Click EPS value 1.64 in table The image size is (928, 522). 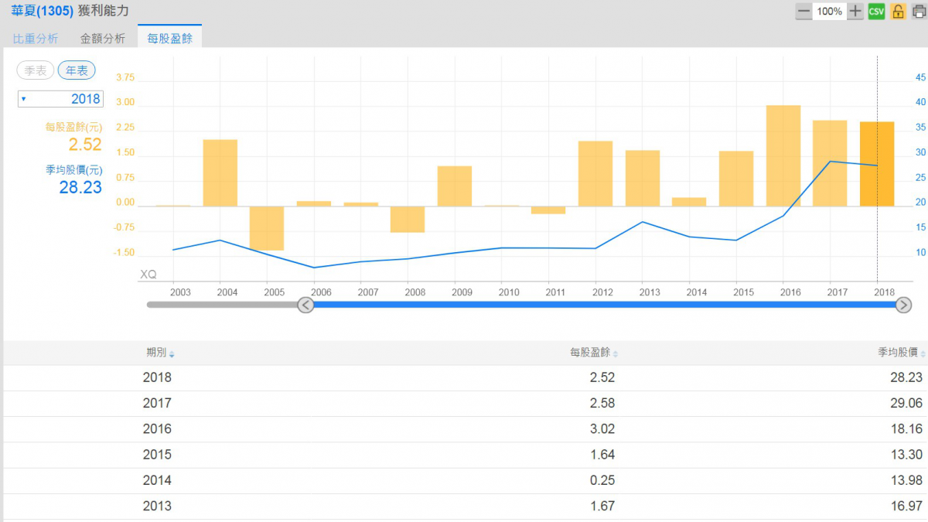pyautogui.click(x=602, y=455)
